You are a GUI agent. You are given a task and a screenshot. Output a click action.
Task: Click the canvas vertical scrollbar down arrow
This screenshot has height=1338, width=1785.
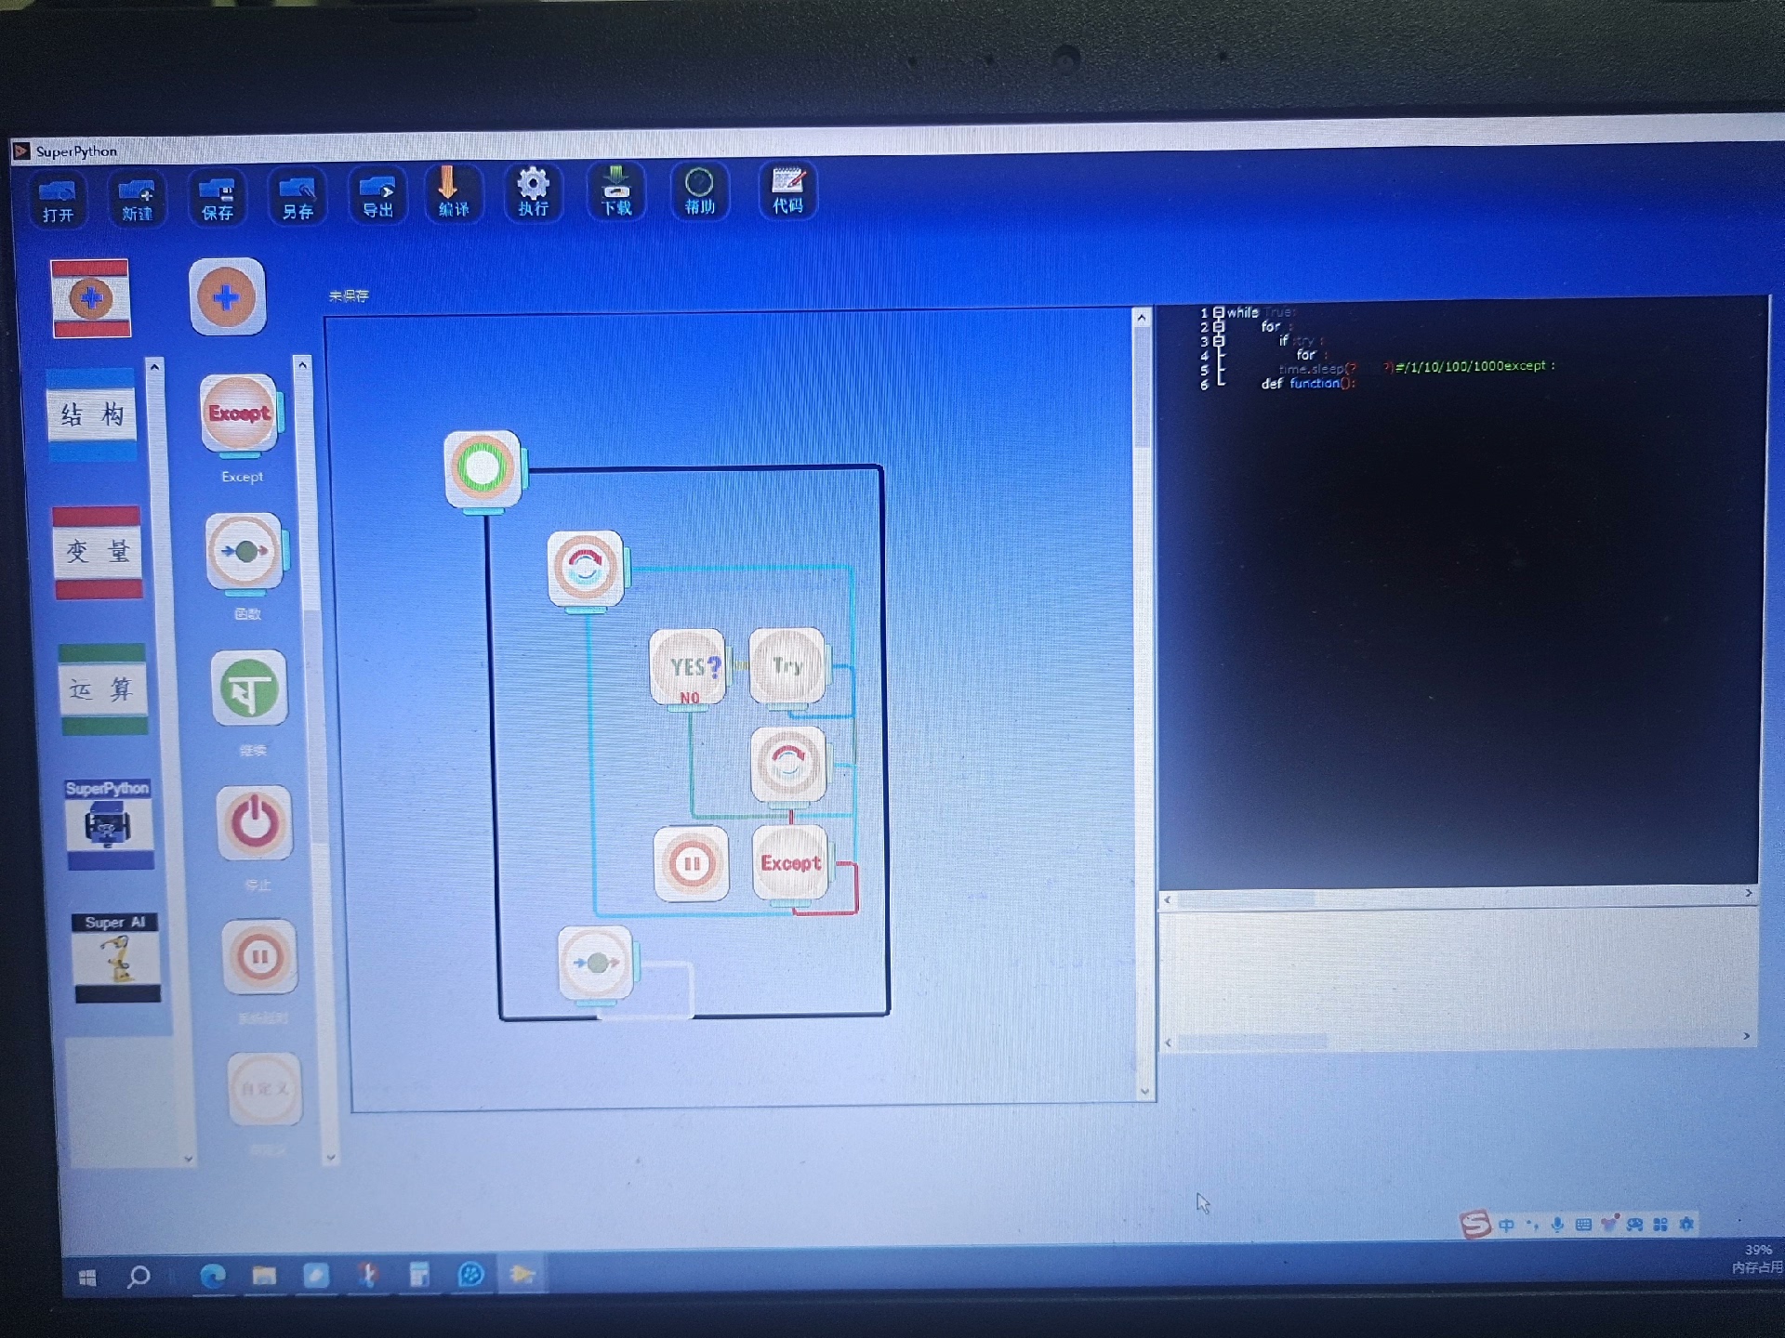[x=1144, y=1092]
